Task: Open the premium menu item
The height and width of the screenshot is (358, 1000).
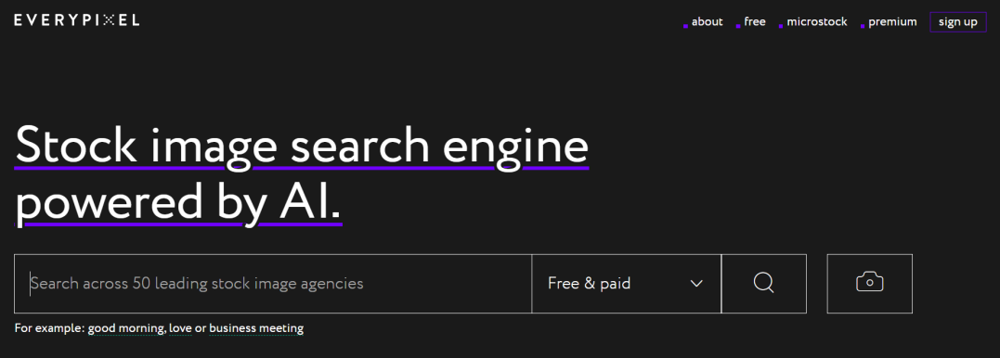Action: pyautogui.click(x=892, y=21)
